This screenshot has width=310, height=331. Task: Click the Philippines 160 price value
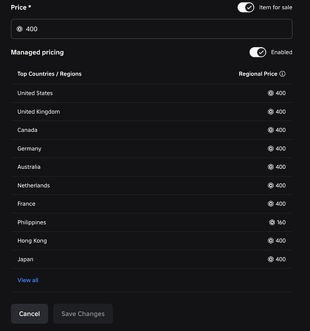tap(281, 222)
